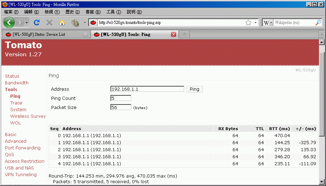Sort by the TTL column header
This screenshot has width=326, height=186.
point(252,129)
